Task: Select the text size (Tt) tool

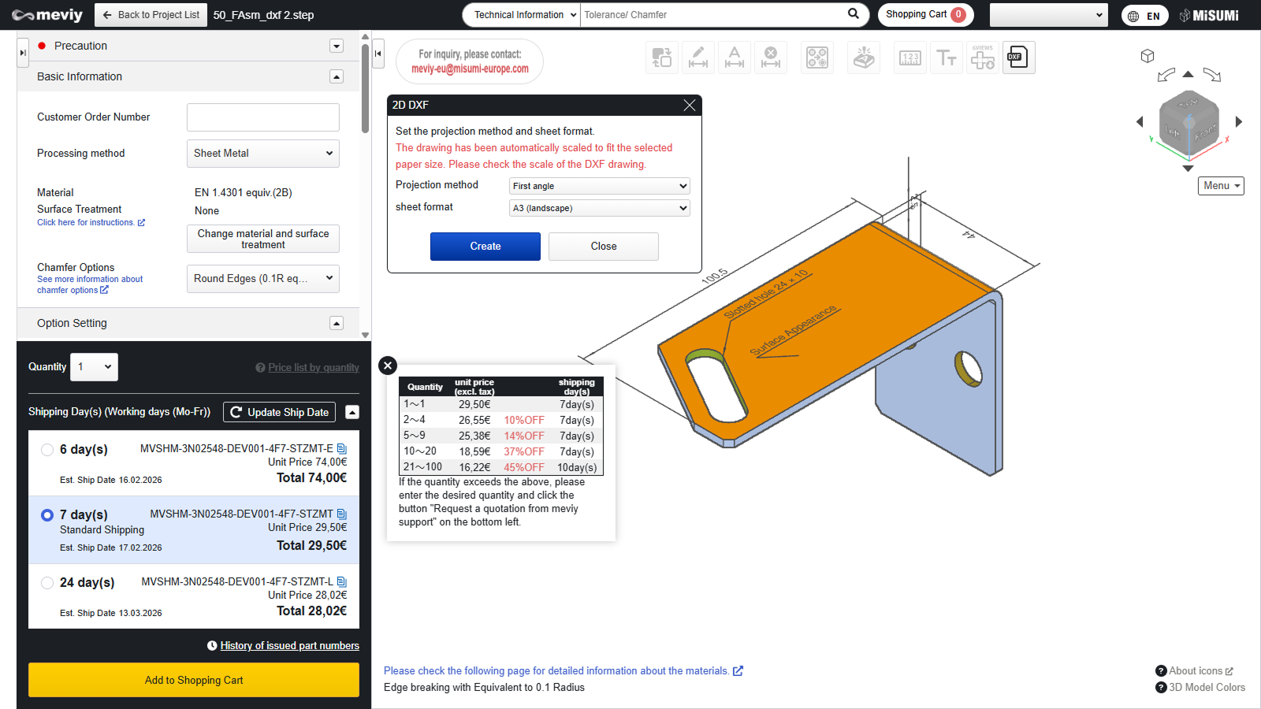Action: (946, 58)
